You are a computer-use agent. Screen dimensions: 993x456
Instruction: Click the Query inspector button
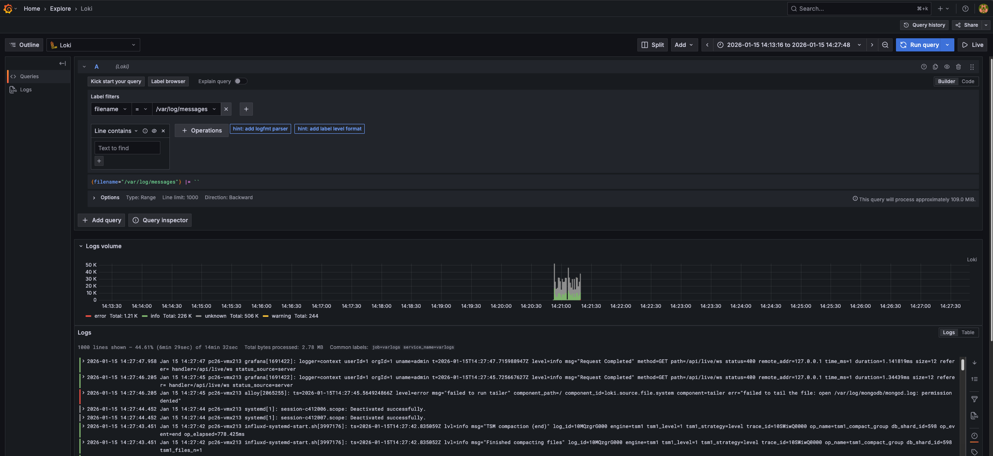point(160,220)
